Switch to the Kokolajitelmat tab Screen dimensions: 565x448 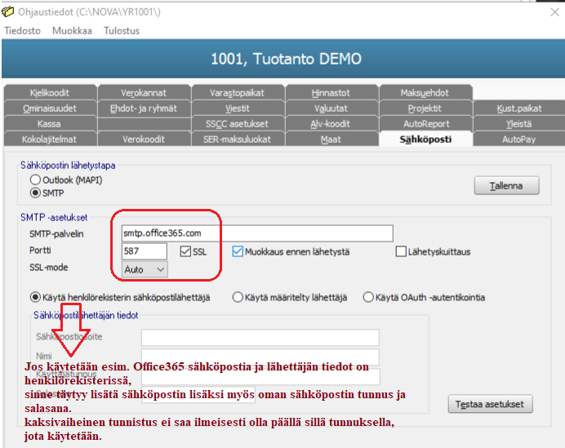(50, 140)
